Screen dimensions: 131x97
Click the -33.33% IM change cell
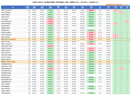point(100,39)
